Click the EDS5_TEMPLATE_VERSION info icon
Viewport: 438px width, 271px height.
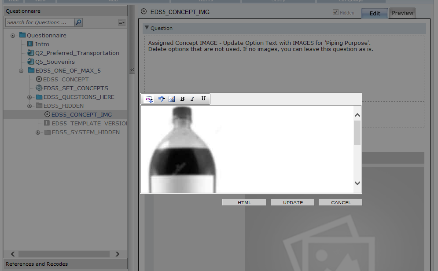point(47,123)
